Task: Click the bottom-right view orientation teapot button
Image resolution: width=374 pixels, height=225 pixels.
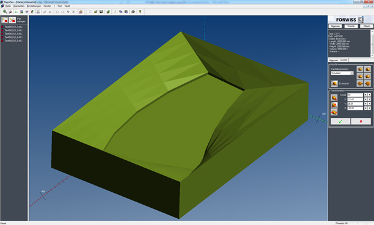Action: (368, 83)
